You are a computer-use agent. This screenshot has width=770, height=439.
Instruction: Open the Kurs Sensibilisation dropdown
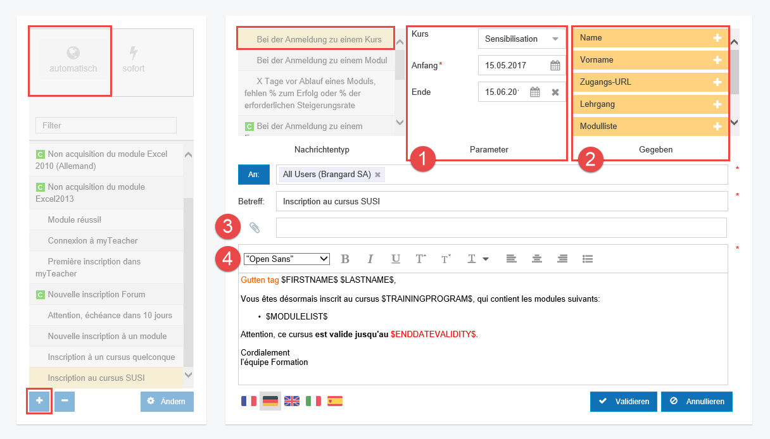click(x=555, y=39)
